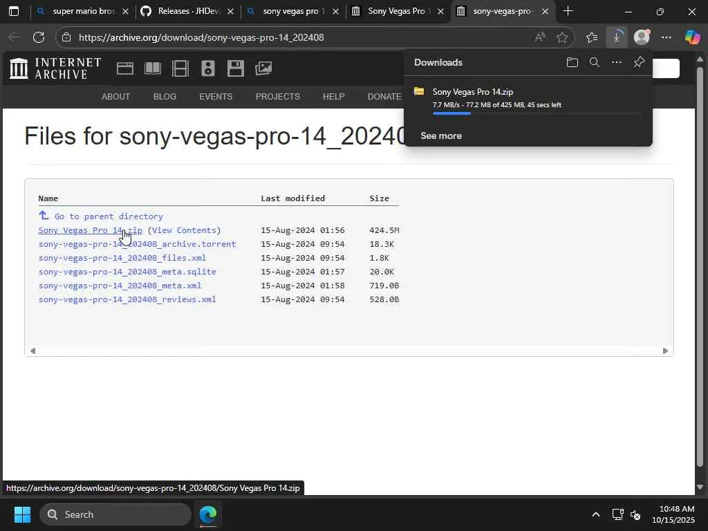This screenshot has height=531, width=708.
Task: Open the _meta.sqlite link
Action: (x=127, y=272)
